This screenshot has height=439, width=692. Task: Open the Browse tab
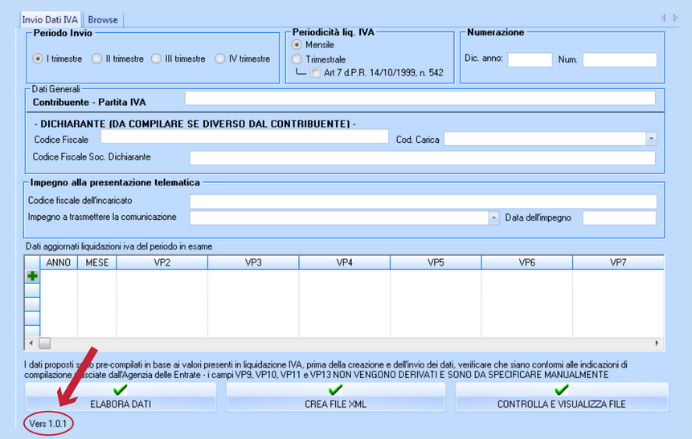click(x=103, y=20)
